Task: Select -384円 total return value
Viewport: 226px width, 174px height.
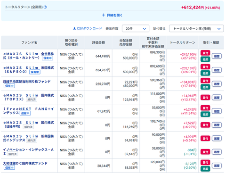Action: pyautogui.click(x=192, y=150)
